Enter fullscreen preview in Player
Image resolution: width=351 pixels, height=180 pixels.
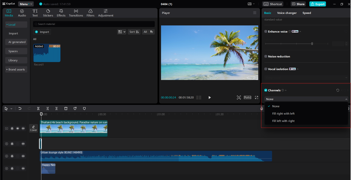(x=257, y=97)
